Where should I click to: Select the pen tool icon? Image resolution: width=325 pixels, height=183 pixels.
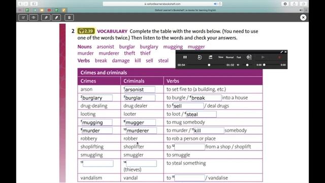56,18
